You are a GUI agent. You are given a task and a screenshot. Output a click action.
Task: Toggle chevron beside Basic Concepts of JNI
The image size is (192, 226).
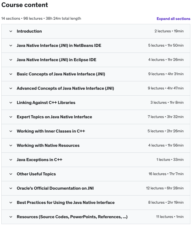[x=11, y=74]
